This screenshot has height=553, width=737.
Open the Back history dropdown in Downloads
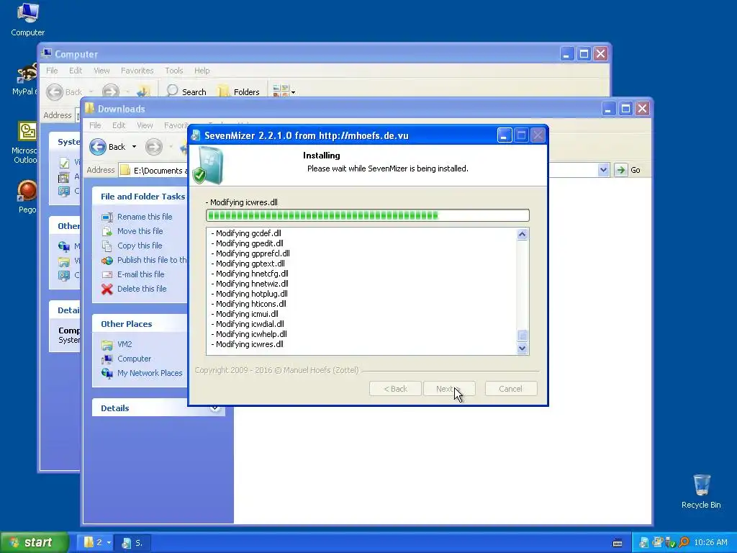point(134,147)
